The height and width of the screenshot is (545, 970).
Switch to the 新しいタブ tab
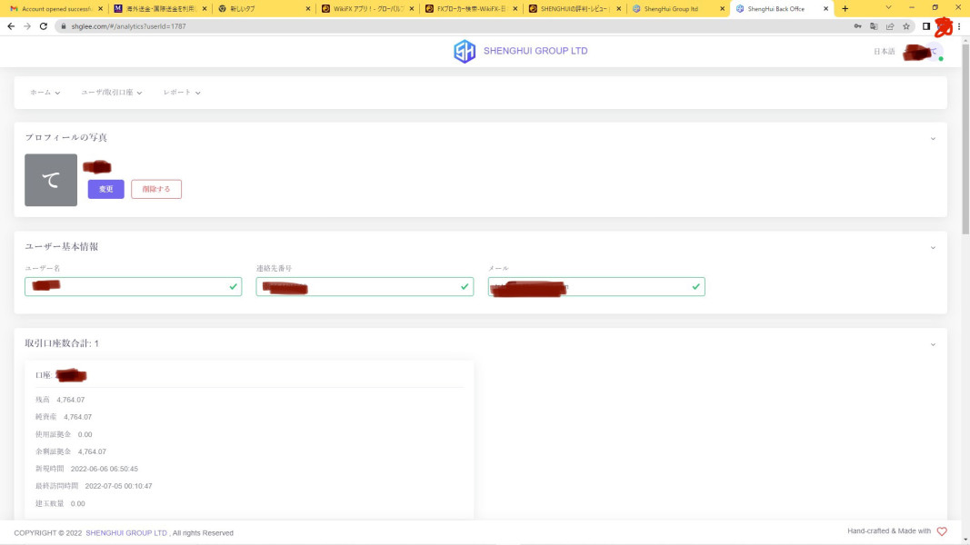264,9
